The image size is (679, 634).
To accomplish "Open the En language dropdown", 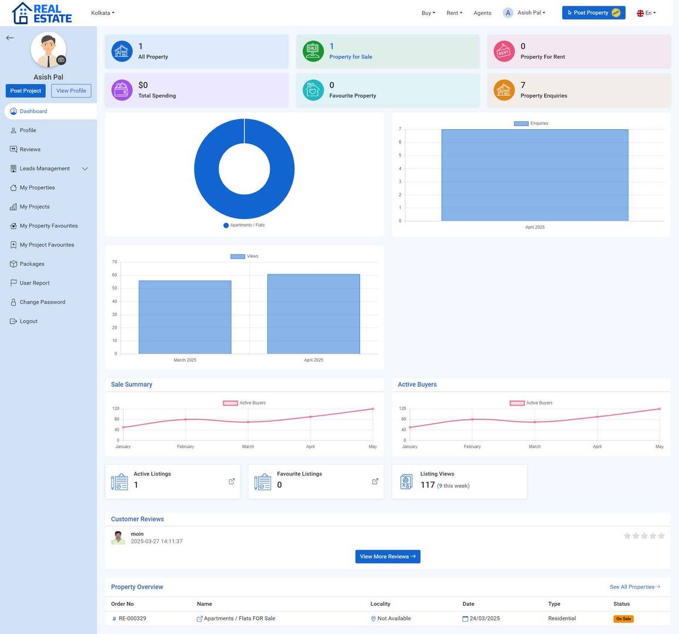I will (646, 13).
